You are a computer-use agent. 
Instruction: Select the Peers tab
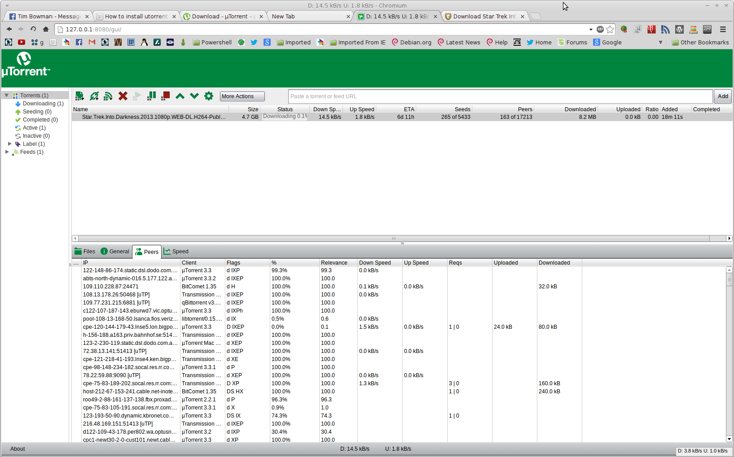click(x=147, y=252)
